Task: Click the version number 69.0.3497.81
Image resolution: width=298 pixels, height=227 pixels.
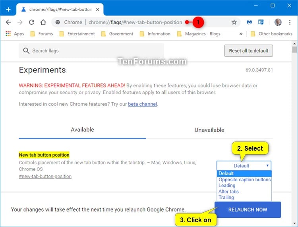Action: coord(259,70)
